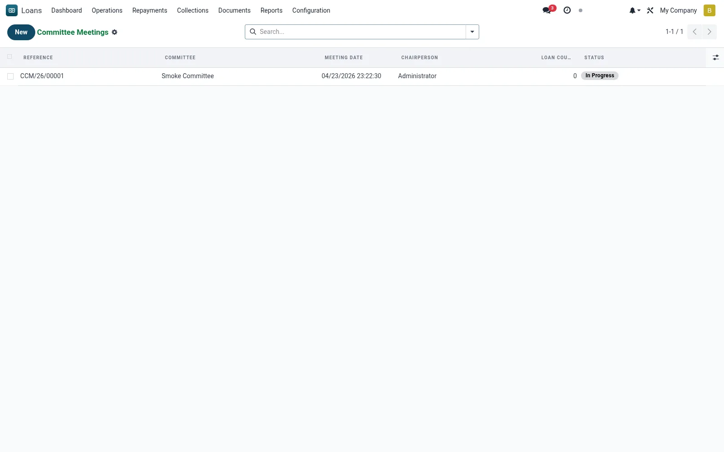This screenshot has height=452, width=724.
Task: Open the Operations menu
Action: pyautogui.click(x=107, y=10)
